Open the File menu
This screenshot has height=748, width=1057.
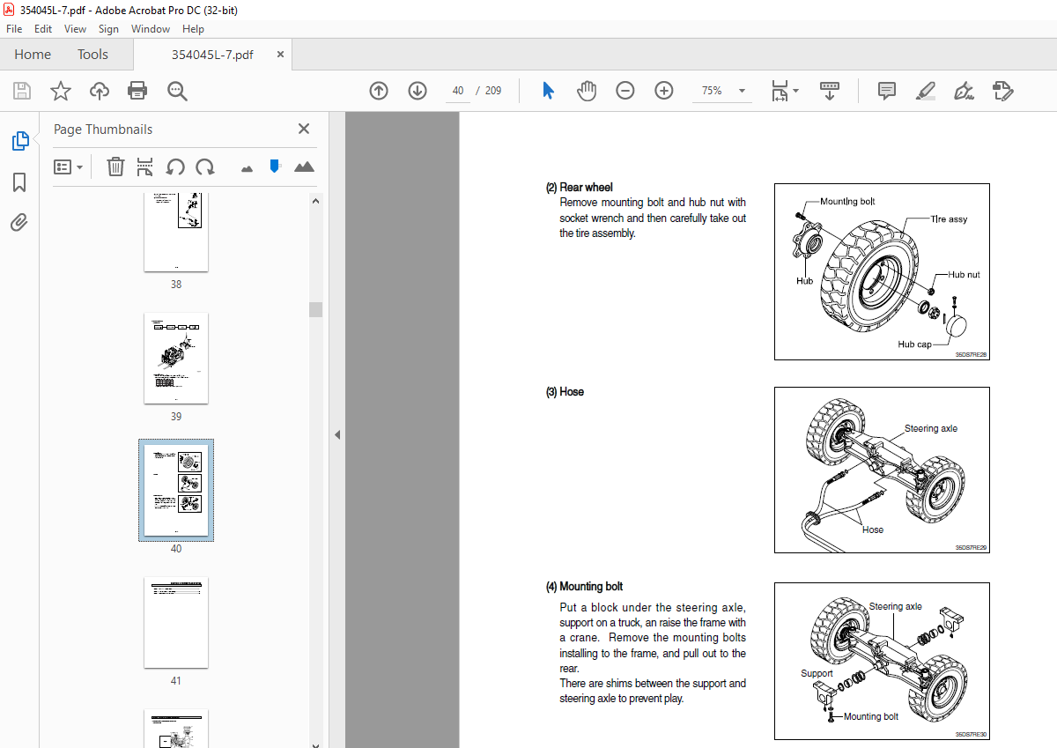point(14,29)
